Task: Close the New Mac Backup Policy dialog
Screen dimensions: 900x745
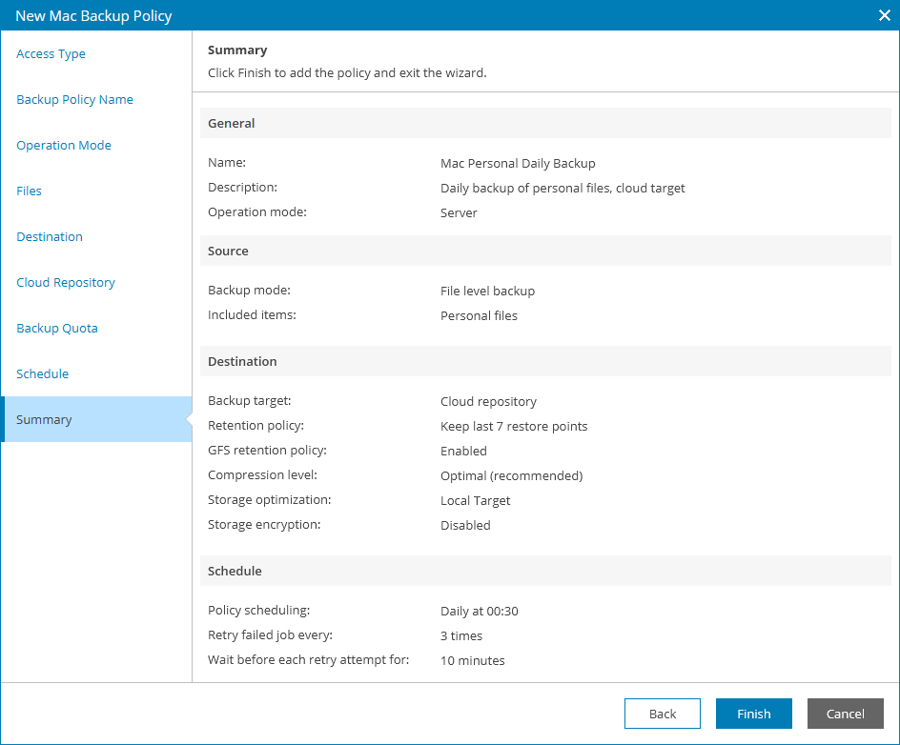Action: (x=884, y=15)
